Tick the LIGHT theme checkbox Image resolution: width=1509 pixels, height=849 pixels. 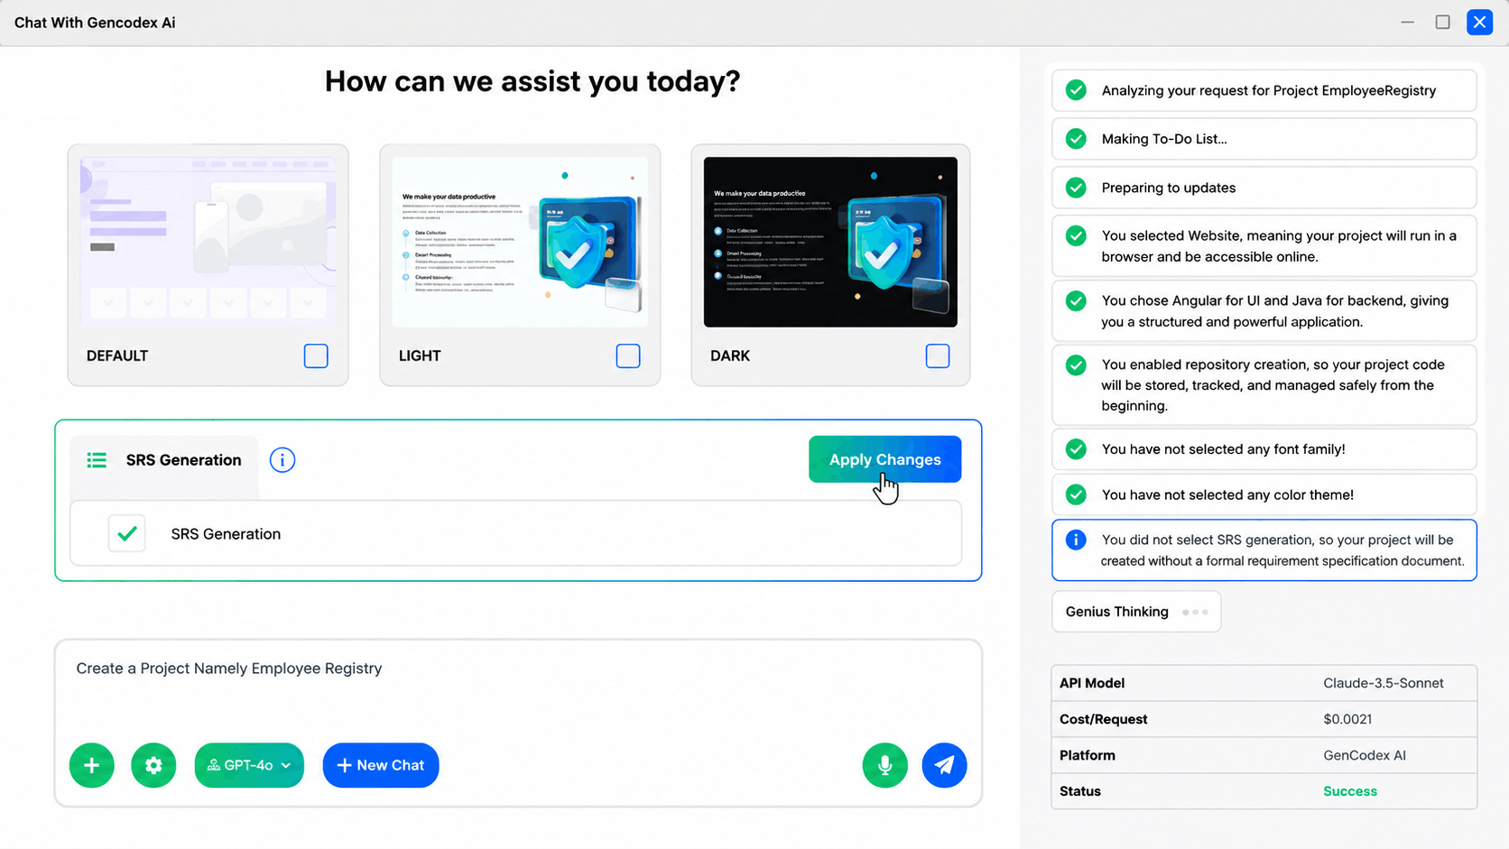pyautogui.click(x=628, y=355)
